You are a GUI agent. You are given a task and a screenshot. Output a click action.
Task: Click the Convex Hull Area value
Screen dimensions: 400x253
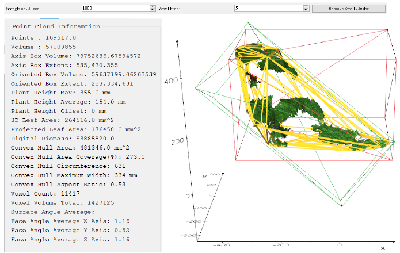click(105, 148)
